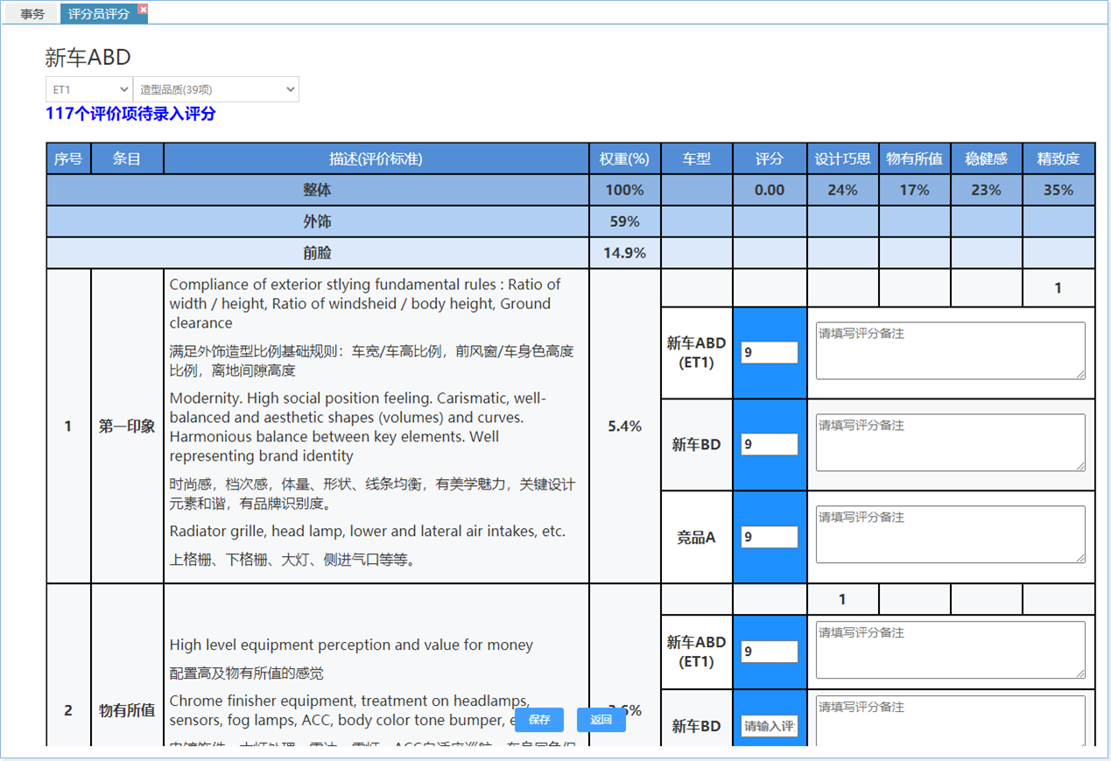
Task: Click the remarks textarea for 新车BD in 第一印象
Action: (x=950, y=443)
